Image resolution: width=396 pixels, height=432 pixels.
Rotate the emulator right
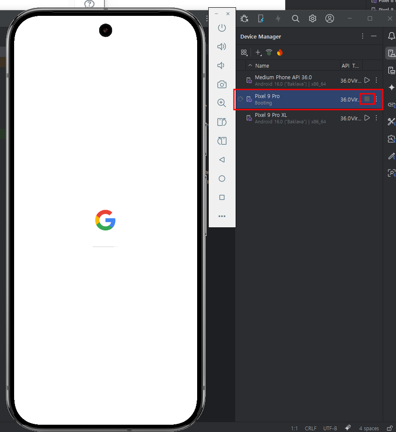coord(222,141)
